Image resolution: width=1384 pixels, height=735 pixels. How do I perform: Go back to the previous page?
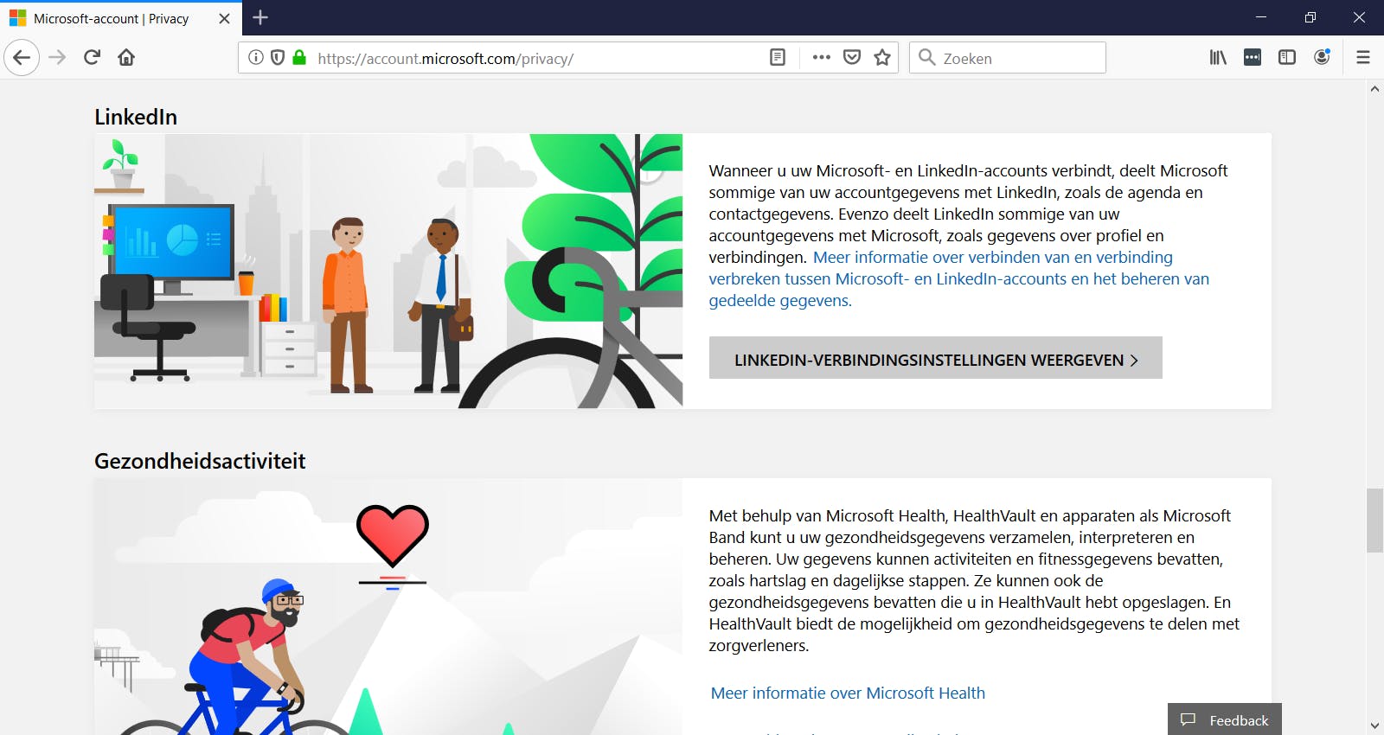(22, 58)
